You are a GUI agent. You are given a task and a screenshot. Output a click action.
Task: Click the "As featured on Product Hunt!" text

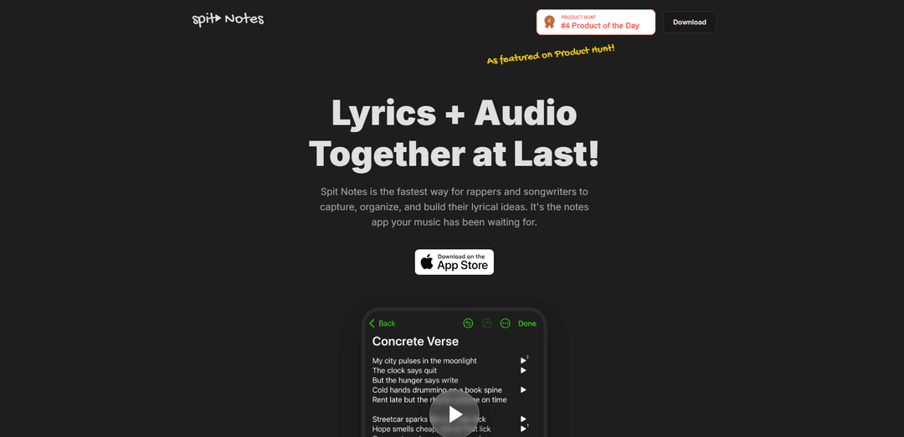coord(551,54)
